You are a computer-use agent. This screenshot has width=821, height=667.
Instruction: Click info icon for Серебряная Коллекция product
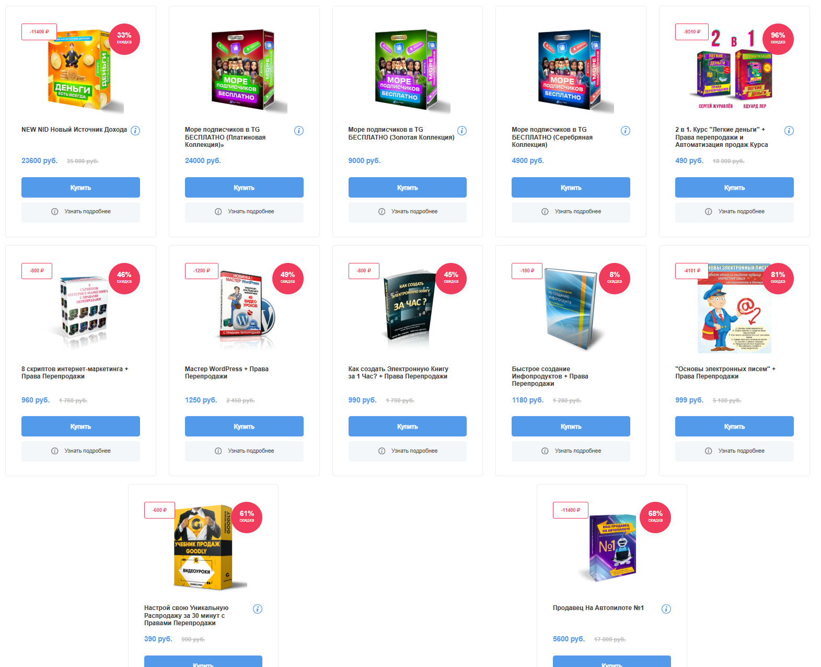click(x=626, y=131)
